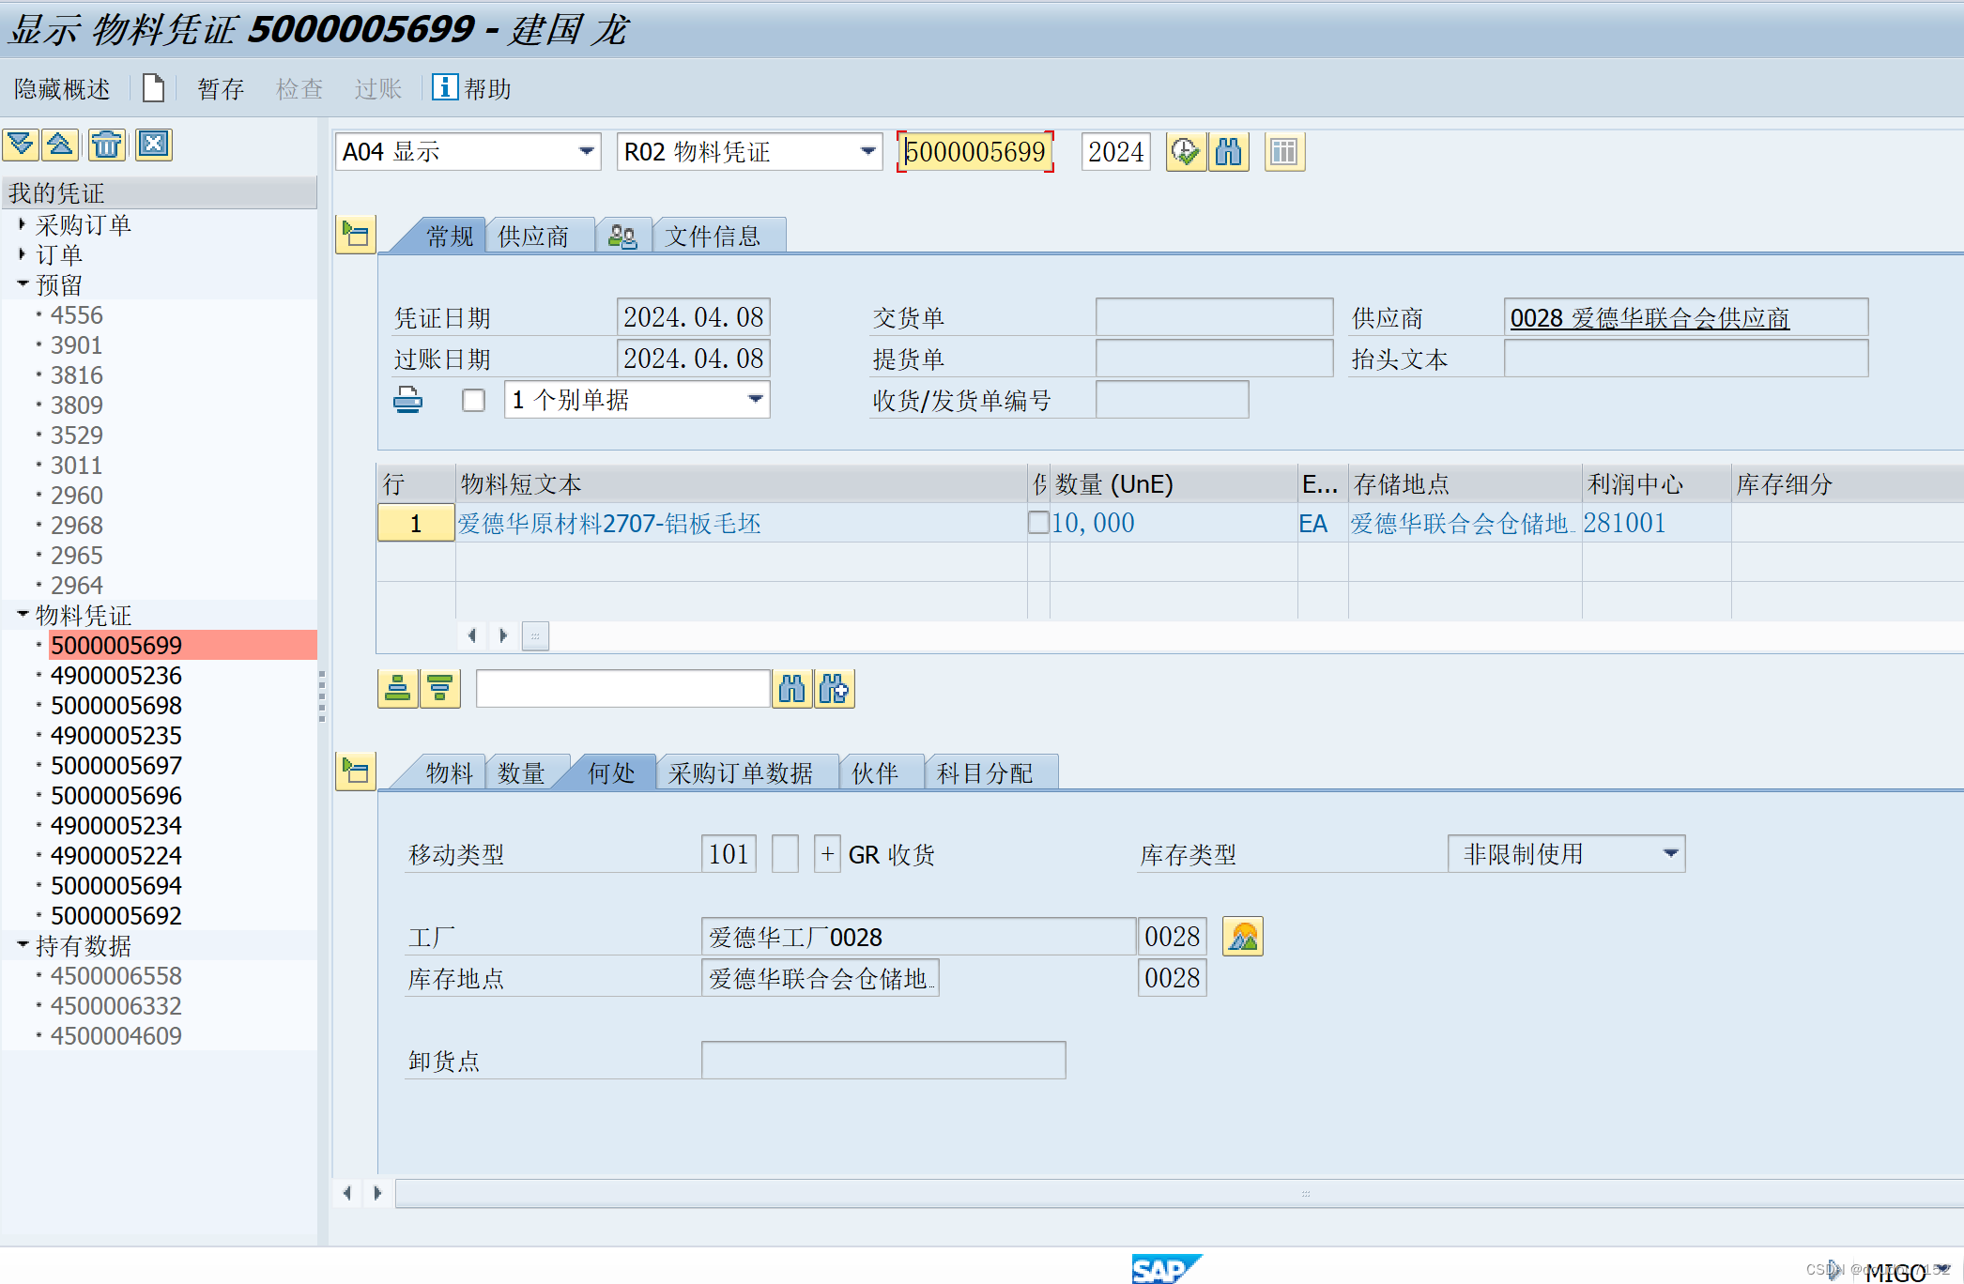Click the 隐藏概述 button

point(62,89)
